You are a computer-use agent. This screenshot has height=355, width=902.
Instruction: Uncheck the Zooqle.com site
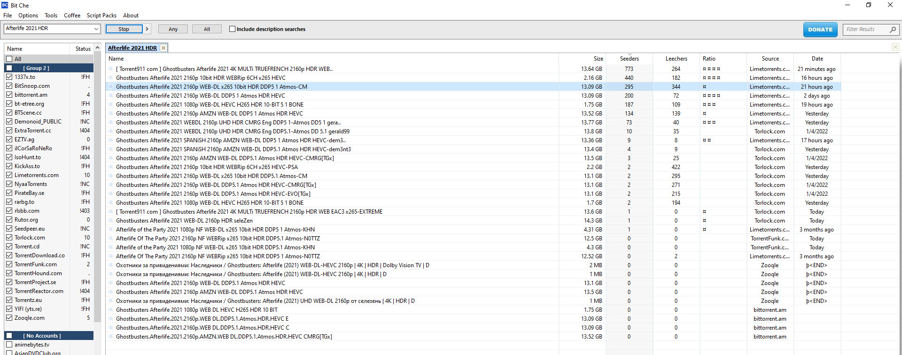click(9, 318)
